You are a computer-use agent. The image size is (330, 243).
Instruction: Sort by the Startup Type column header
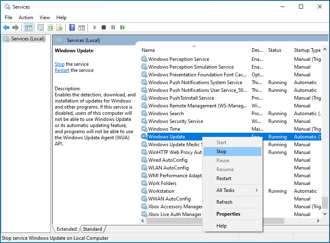pyautogui.click(x=307, y=50)
